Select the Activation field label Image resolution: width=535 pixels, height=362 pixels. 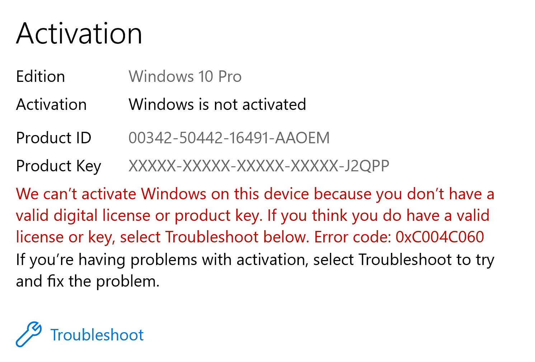pos(51,105)
